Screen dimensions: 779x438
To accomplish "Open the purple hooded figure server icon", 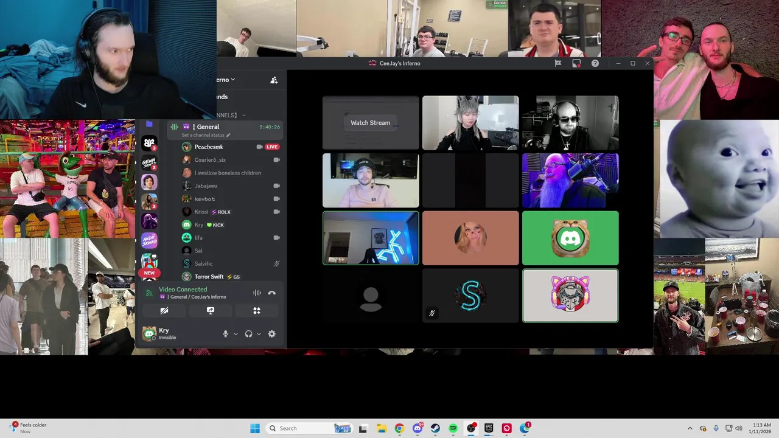I will 149,220.
